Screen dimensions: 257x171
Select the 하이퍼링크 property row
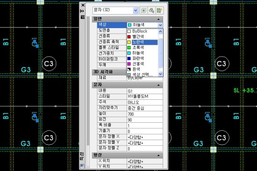pyautogui.click(x=112, y=59)
